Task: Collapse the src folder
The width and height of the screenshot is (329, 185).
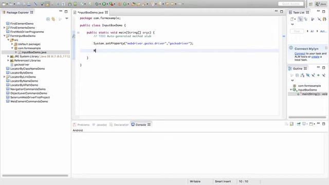Action: pyautogui.click(x=8, y=40)
